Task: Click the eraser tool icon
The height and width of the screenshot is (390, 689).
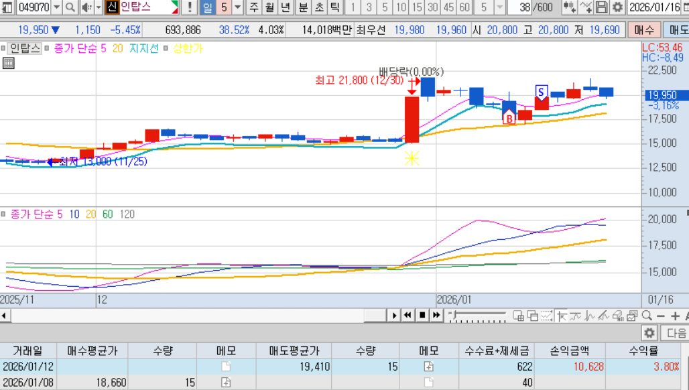Action: tap(618, 316)
